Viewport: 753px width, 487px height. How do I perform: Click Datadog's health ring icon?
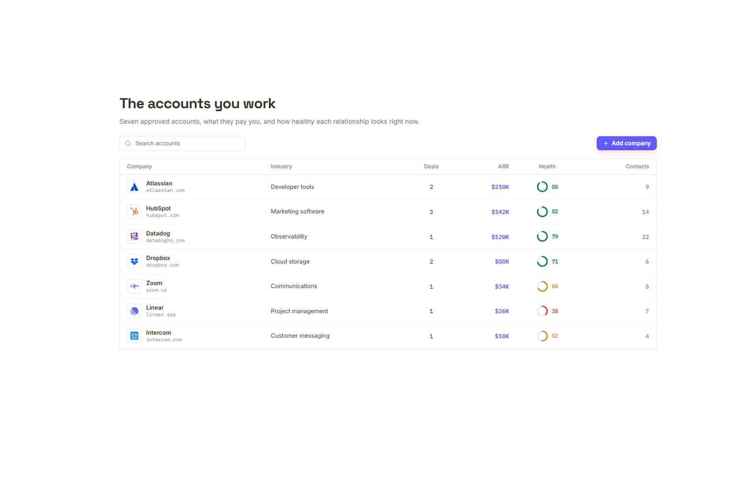(542, 237)
